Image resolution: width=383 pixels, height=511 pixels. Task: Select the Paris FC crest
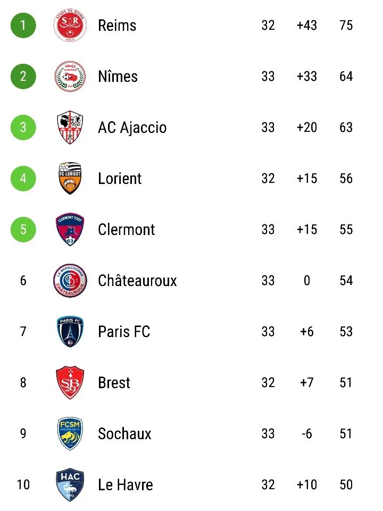click(x=70, y=332)
